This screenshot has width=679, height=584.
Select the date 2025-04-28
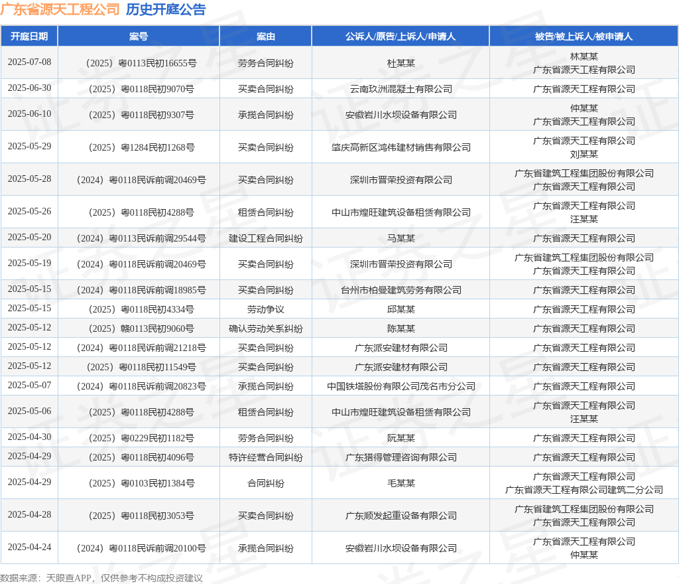coord(29,515)
